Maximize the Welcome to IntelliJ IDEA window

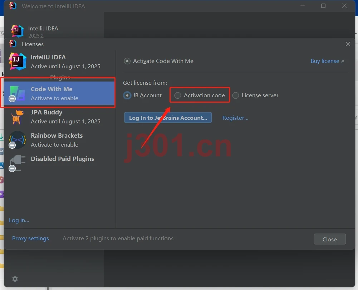click(x=323, y=6)
